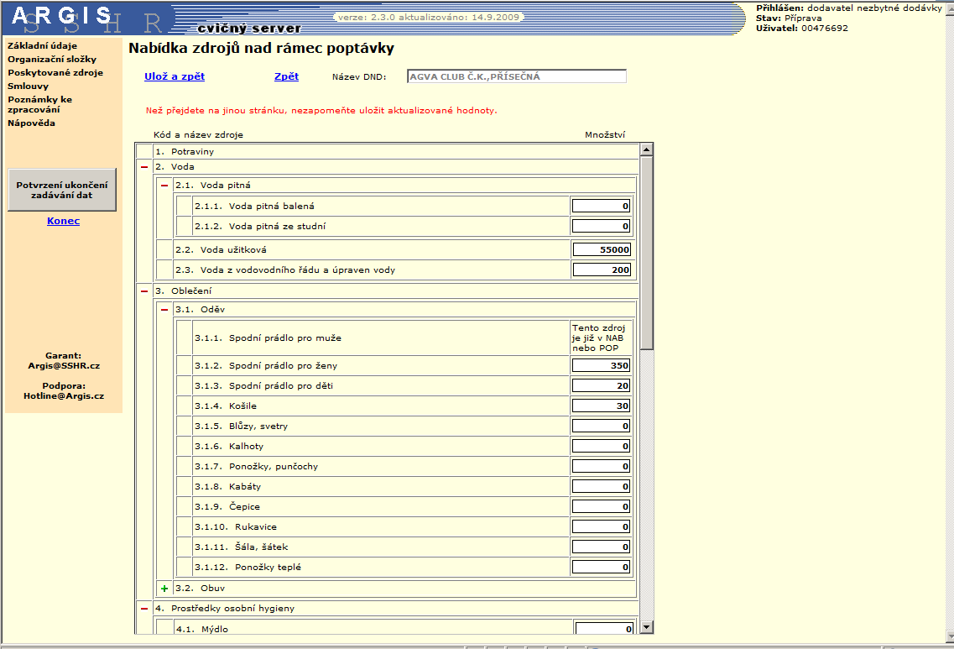Click quantity field for Kalhoty

point(601,447)
